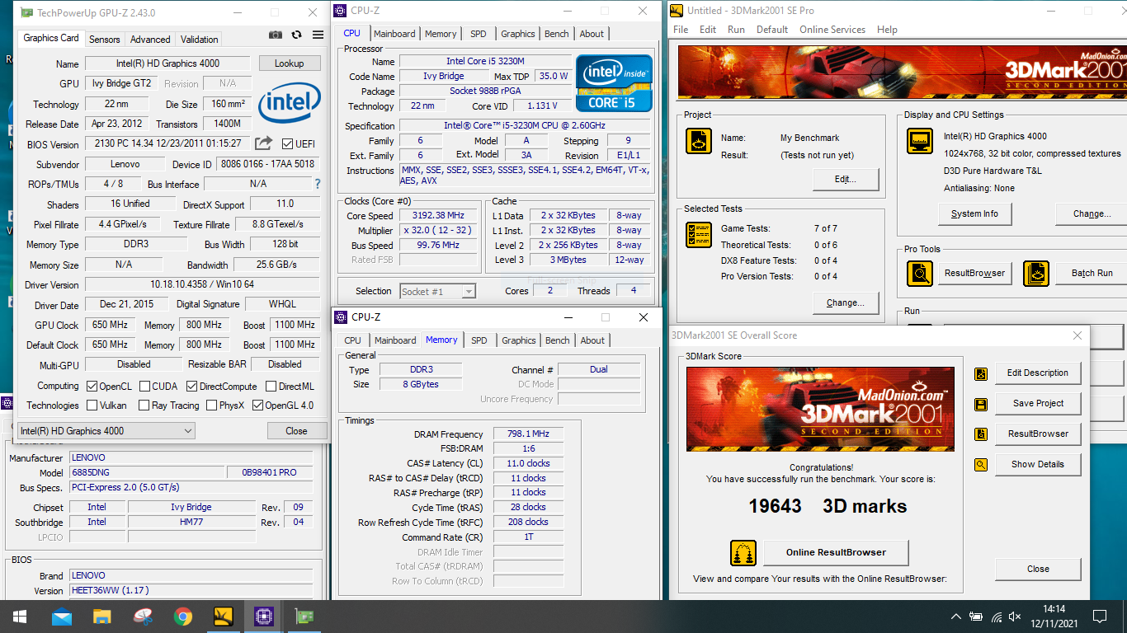Click share icon beside BIOS Version
Viewport: 1127px width, 633px height.
(263, 143)
